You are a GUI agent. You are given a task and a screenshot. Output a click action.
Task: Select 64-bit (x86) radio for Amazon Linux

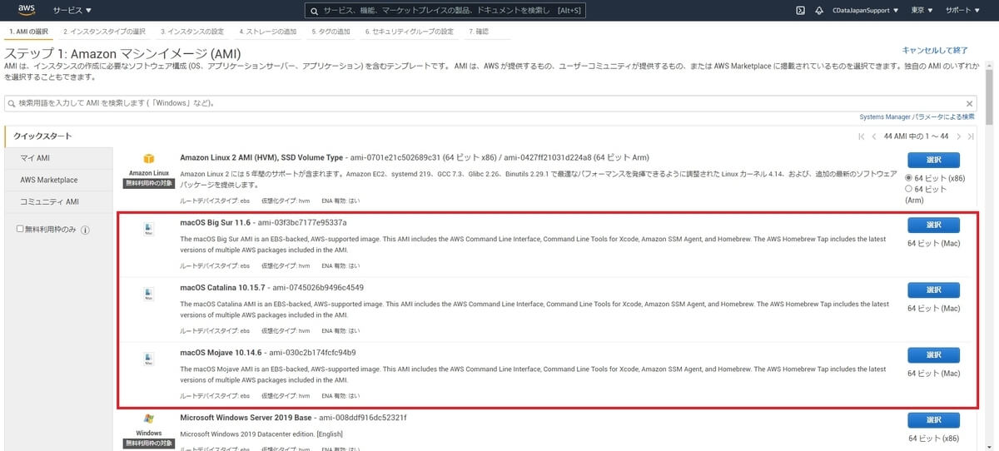coord(909,178)
